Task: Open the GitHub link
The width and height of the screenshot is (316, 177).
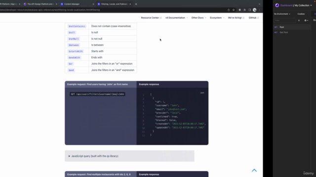Action: pos(254,18)
